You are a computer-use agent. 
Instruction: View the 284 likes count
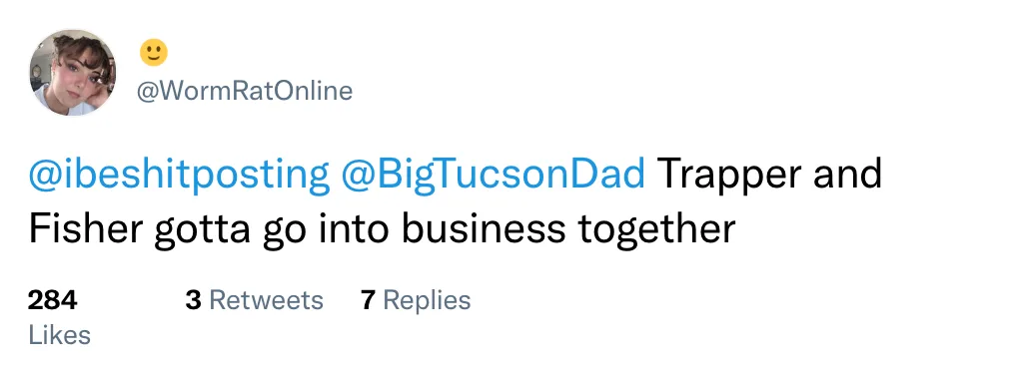(x=53, y=300)
